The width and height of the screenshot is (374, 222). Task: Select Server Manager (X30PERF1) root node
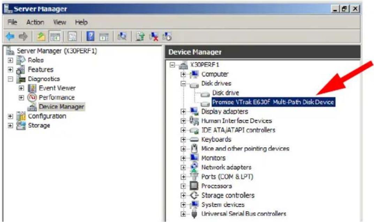(57, 51)
